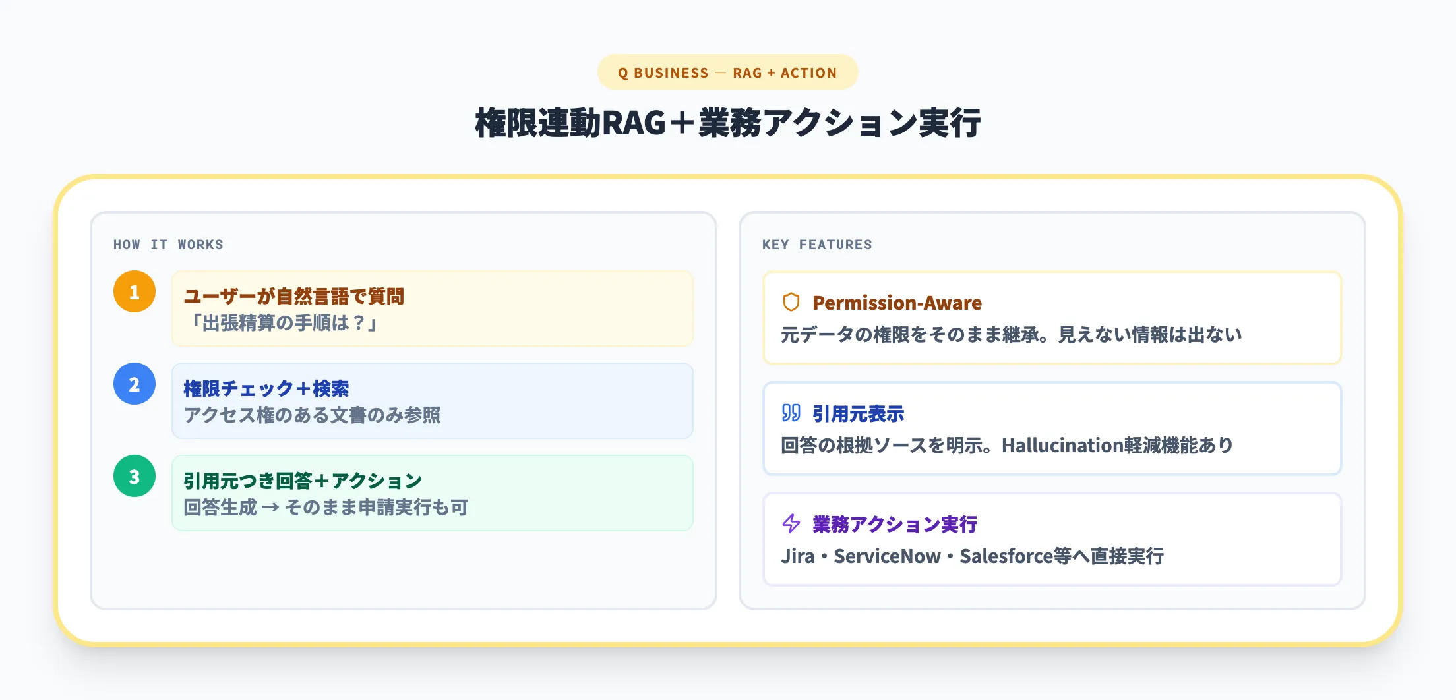Open the ユーザーが自然言語で質問 step card
1456x700 pixels.
click(x=433, y=308)
